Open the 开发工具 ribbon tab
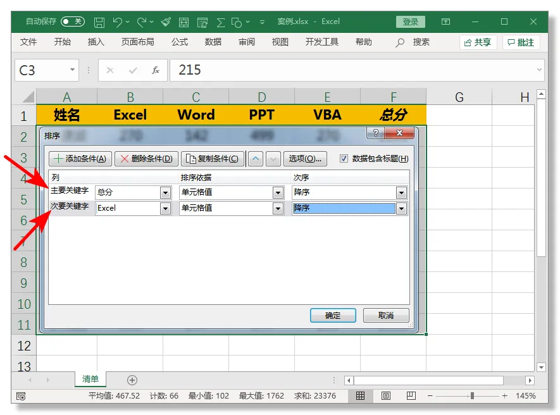The image size is (560, 415). [322, 42]
